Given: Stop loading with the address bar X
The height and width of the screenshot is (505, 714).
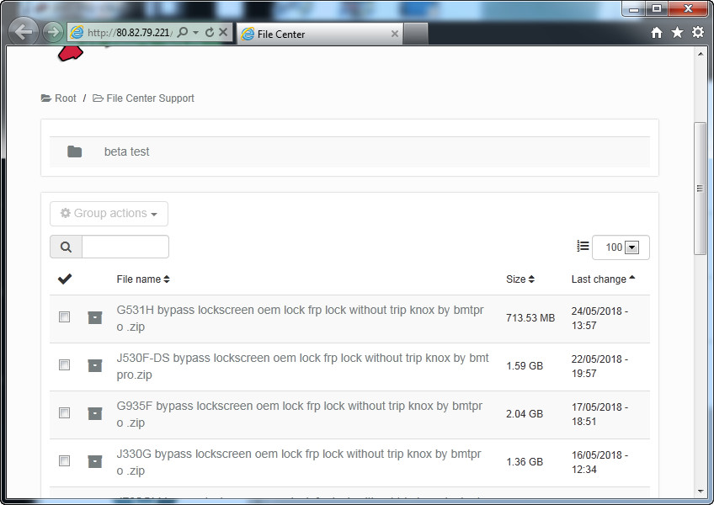Looking at the screenshot, I should (x=223, y=32).
